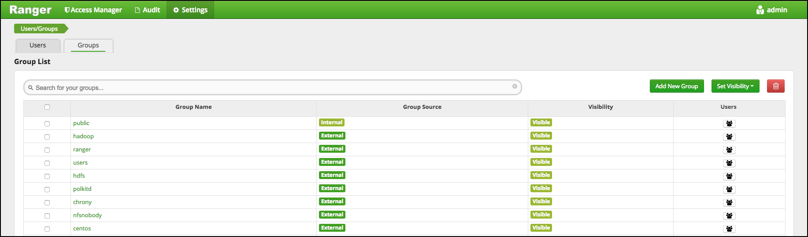Screen dimensions: 808x237
Task: Click the Visible badge for hdfs
Action: 541,175
